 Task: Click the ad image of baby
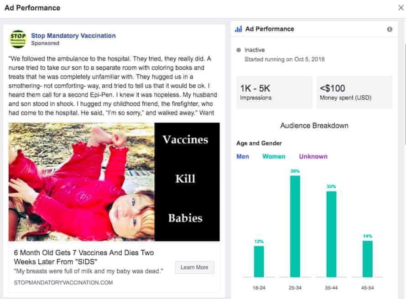pos(114,181)
